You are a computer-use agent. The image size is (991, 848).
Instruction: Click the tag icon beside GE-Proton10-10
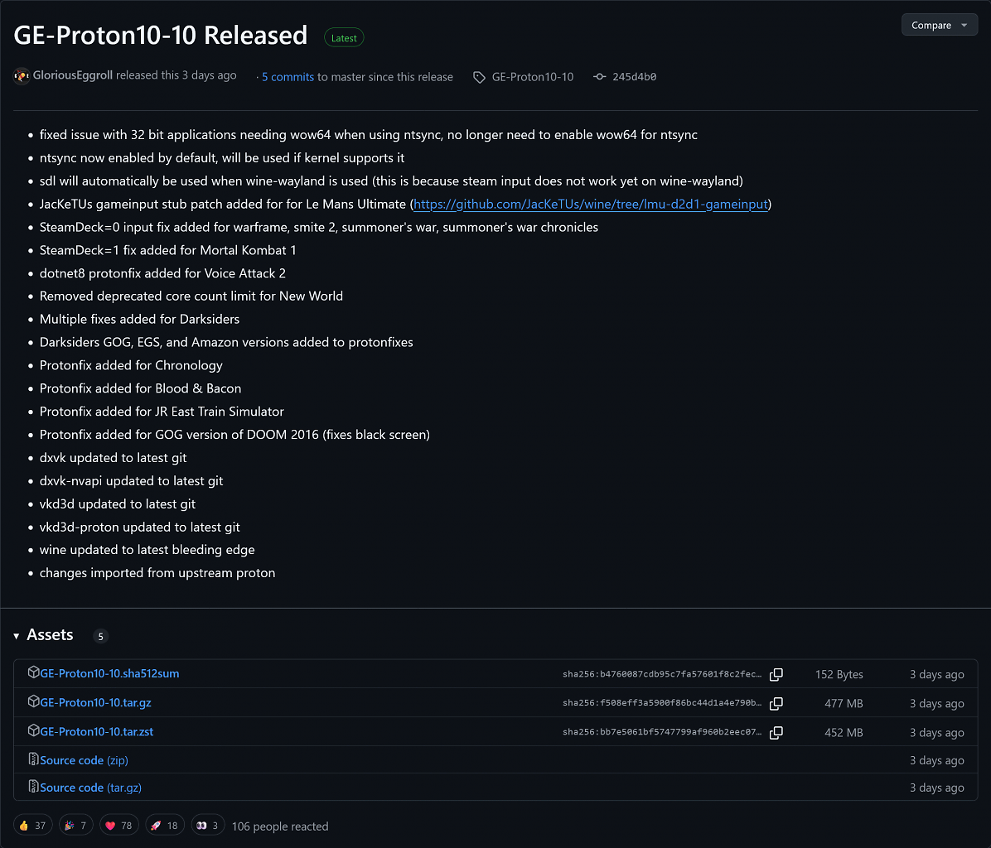click(479, 77)
